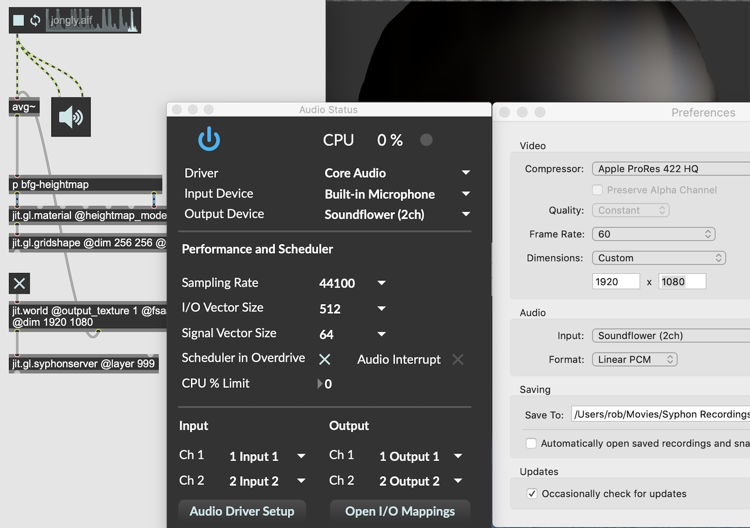Open Format dropdown Linear PCM
The height and width of the screenshot is (528, 750).
pyautogui.click(x=635, y=360)
